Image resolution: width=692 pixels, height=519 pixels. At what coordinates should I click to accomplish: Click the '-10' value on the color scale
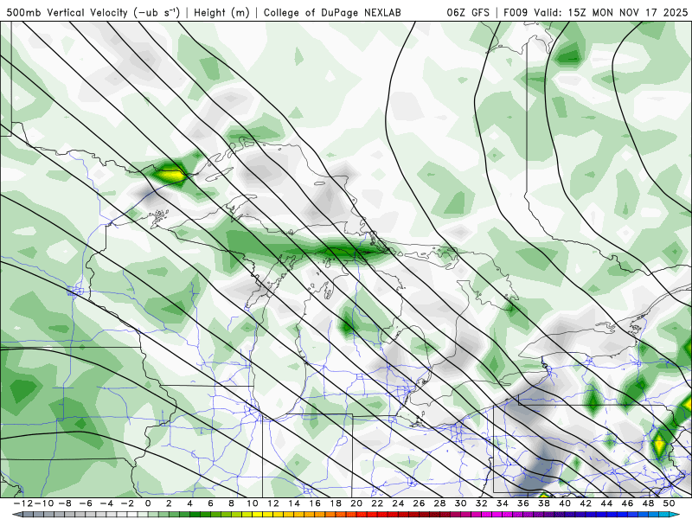pos(44,503)
